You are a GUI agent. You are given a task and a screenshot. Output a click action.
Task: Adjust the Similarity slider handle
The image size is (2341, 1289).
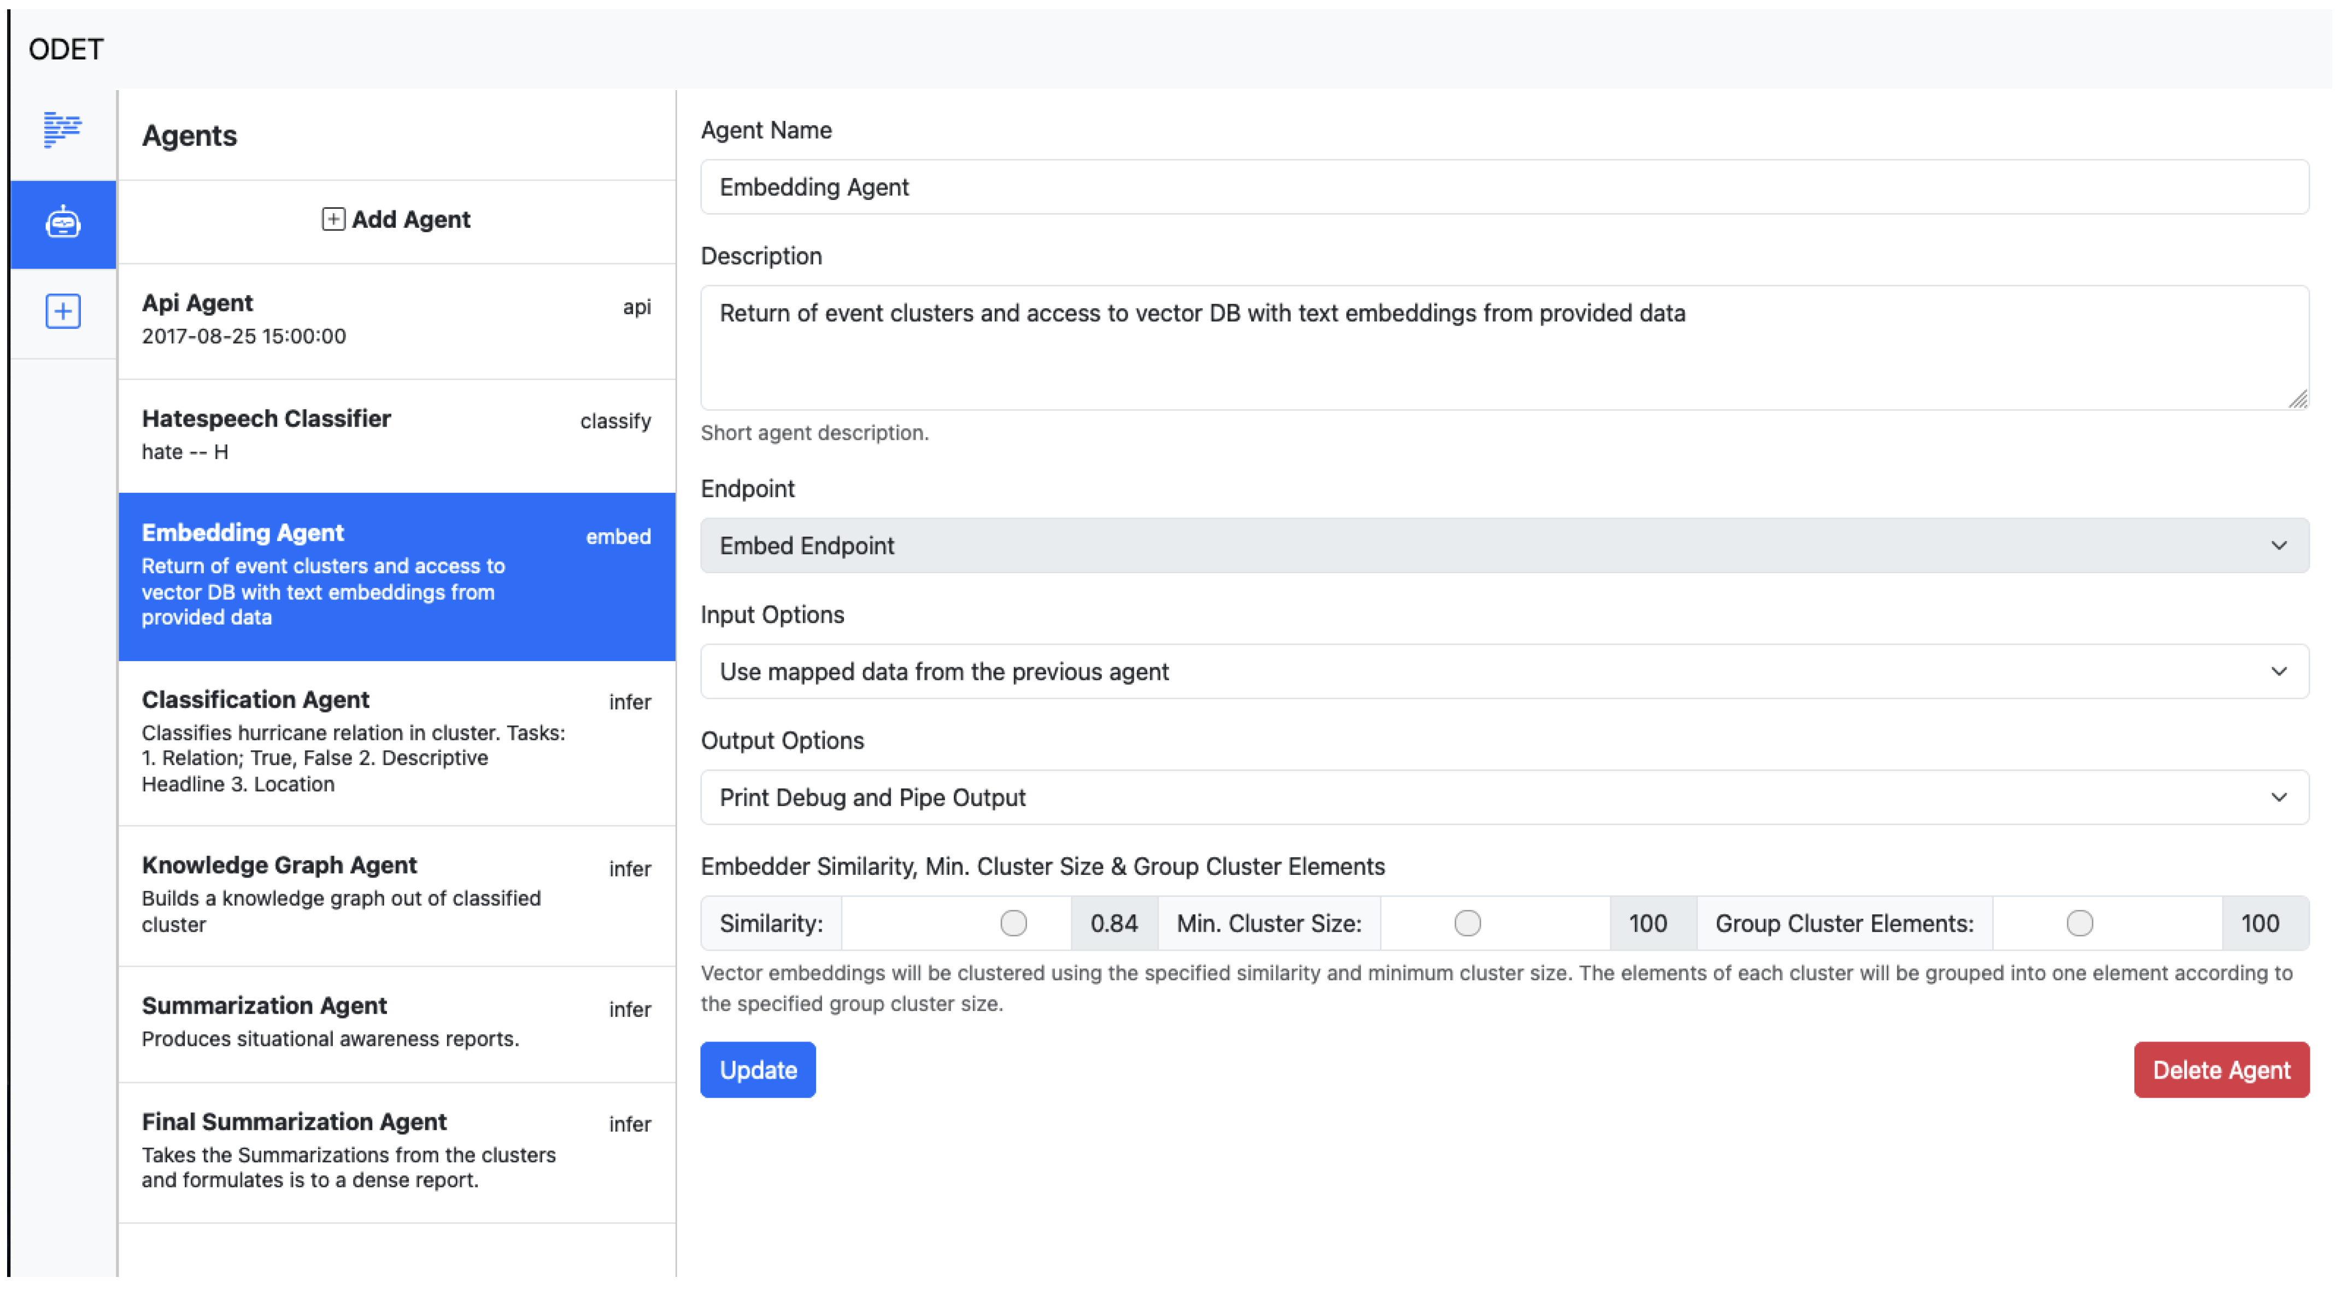[x=1013, y=923]
